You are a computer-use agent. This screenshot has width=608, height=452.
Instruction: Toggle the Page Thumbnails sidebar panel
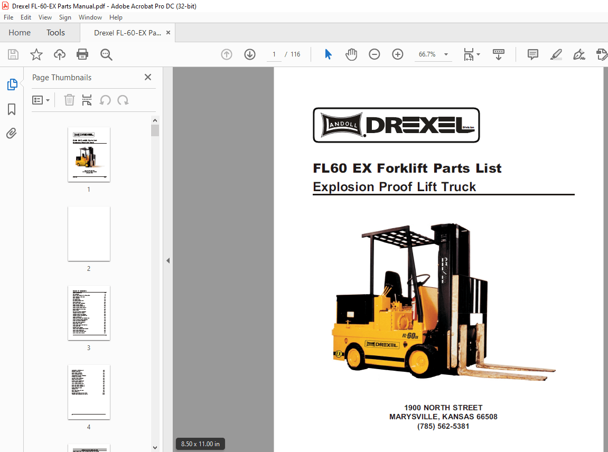click(11, 84)
